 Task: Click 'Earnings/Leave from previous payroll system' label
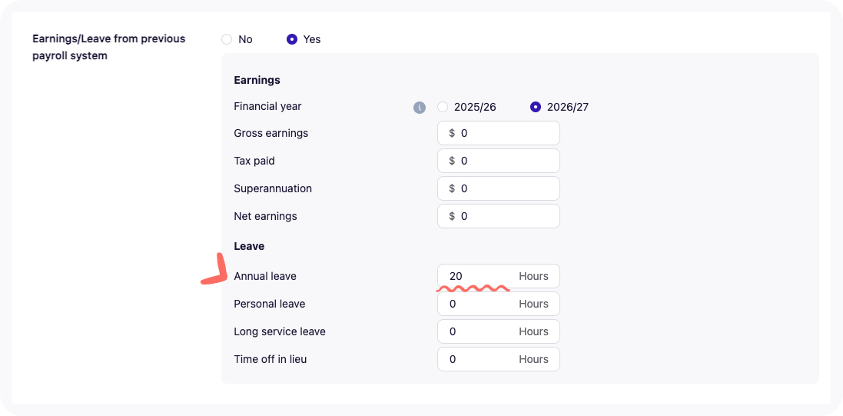point(108,47)
